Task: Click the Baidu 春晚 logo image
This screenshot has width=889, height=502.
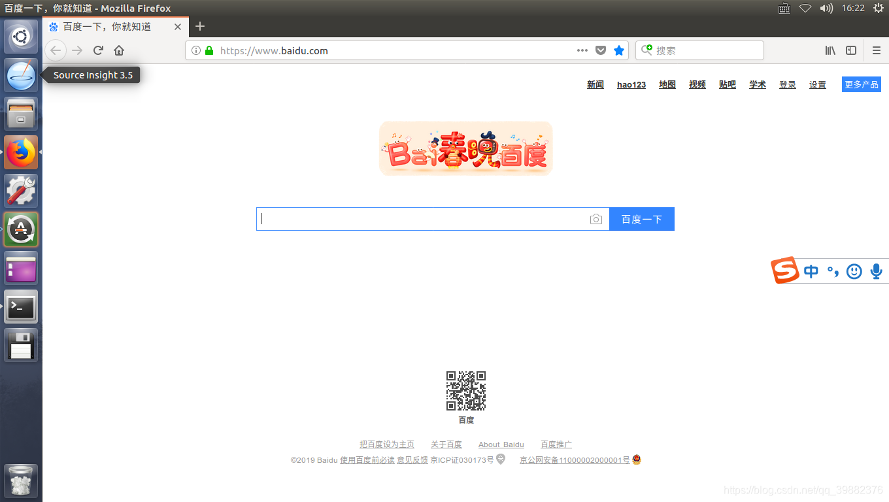Action: (466, 148)
